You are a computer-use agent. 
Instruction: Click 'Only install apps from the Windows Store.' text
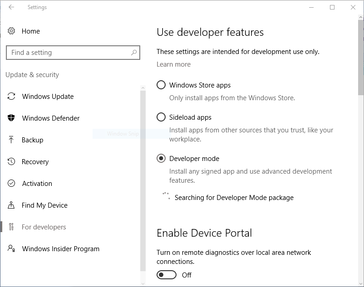coord(232,98)
